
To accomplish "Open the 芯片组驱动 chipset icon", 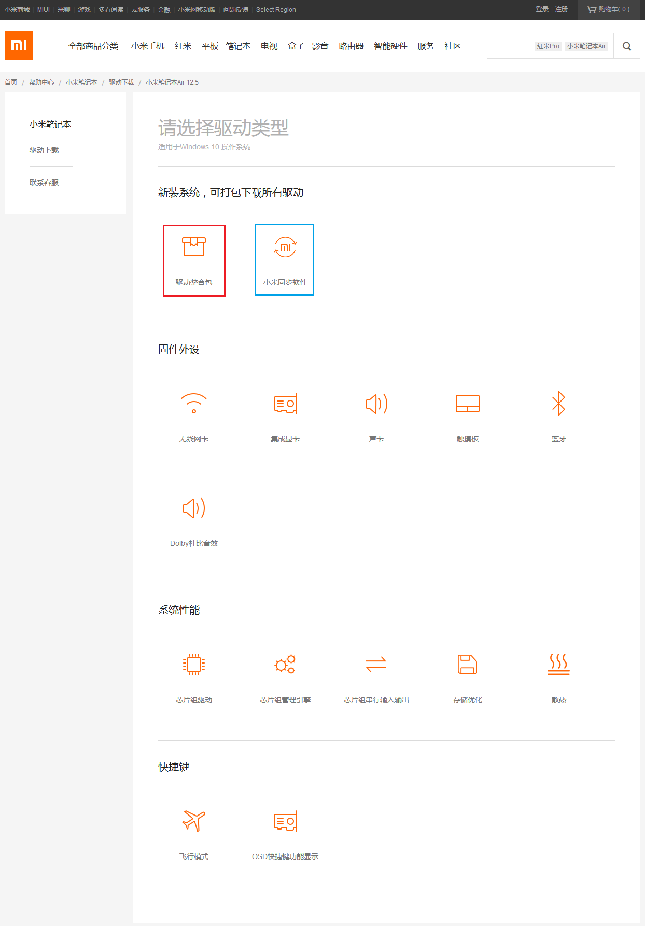I will pyautogui.click(x=194, y=665).
